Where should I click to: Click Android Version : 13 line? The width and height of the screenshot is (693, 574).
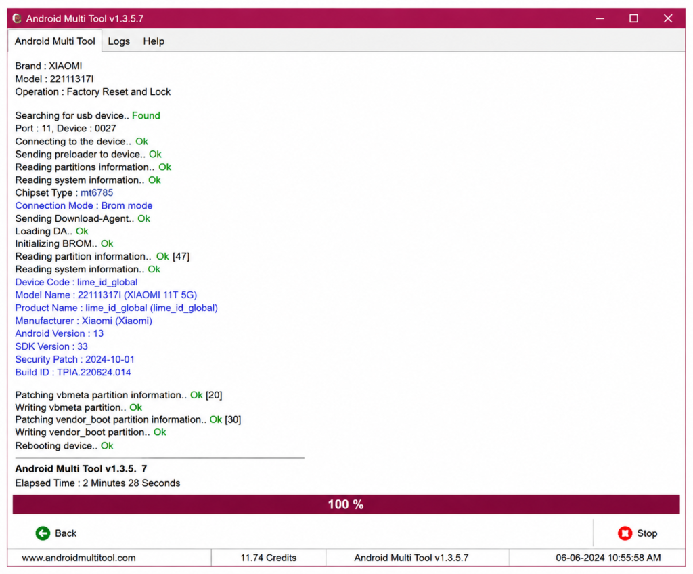point(60,333)
